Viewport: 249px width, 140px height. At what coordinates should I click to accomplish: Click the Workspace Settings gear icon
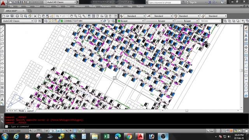[x=35, y=21]
